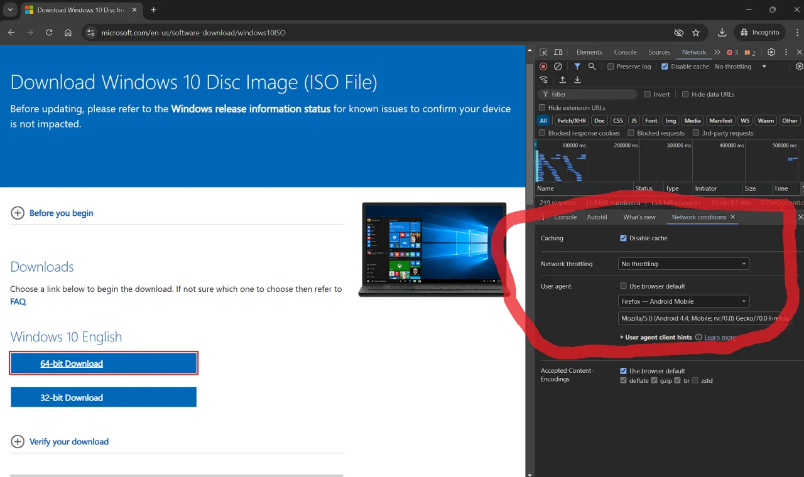Open No throttling dropdown in Network toolbar
804x477 pixels.
coord(741,67)
